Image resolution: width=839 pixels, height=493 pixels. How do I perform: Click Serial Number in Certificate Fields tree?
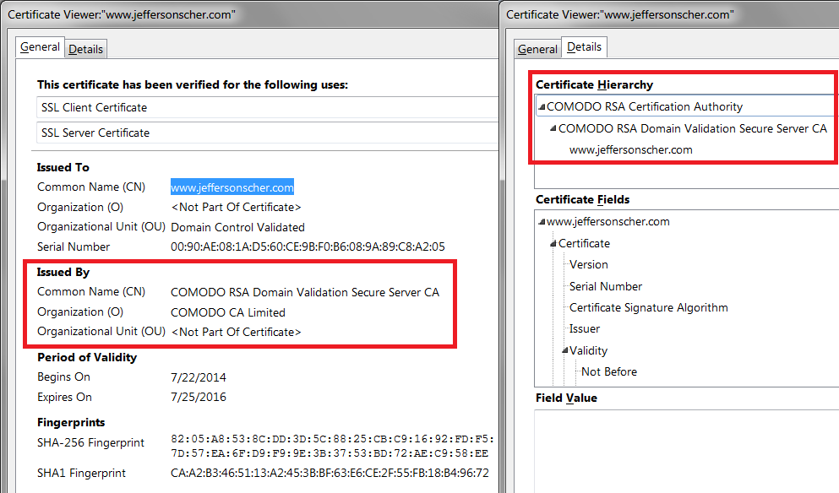[606, 286]
